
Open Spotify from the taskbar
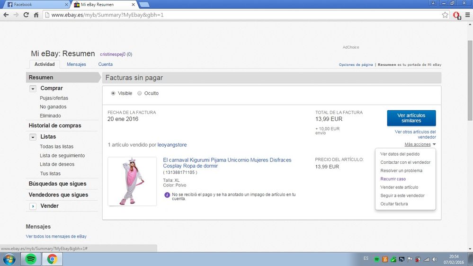[x=30, y=259]
